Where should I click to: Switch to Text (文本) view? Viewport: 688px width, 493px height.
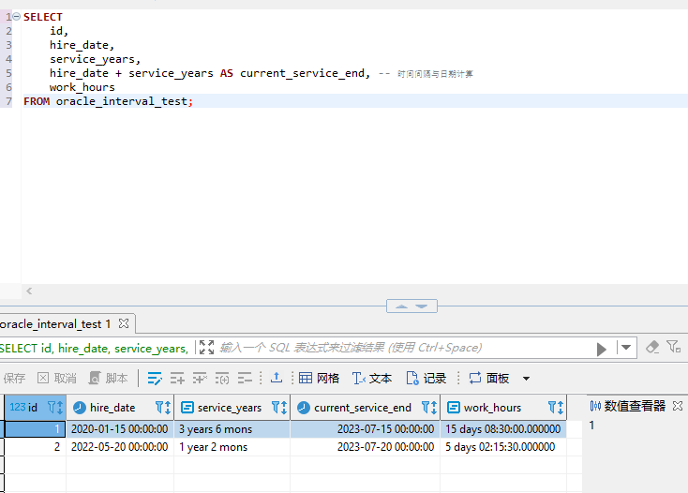(x=372, y=379)
